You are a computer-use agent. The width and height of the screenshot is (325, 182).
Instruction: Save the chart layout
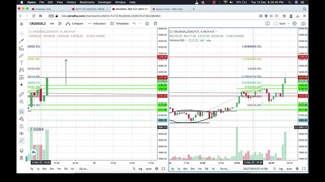tap(280, 24)
